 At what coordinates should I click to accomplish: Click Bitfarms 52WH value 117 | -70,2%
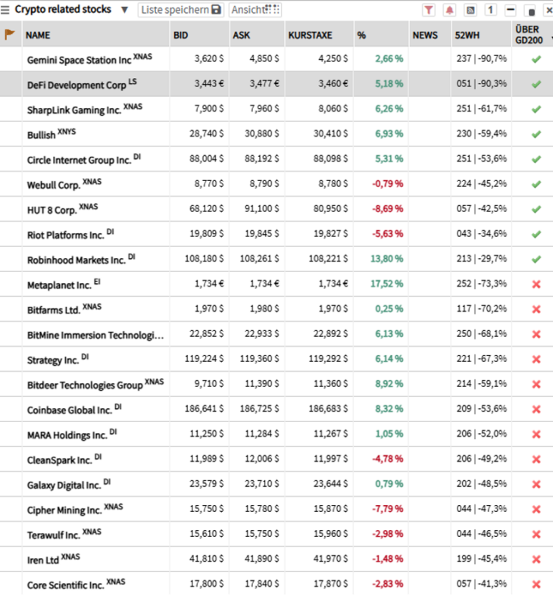(x=482, y=309)
